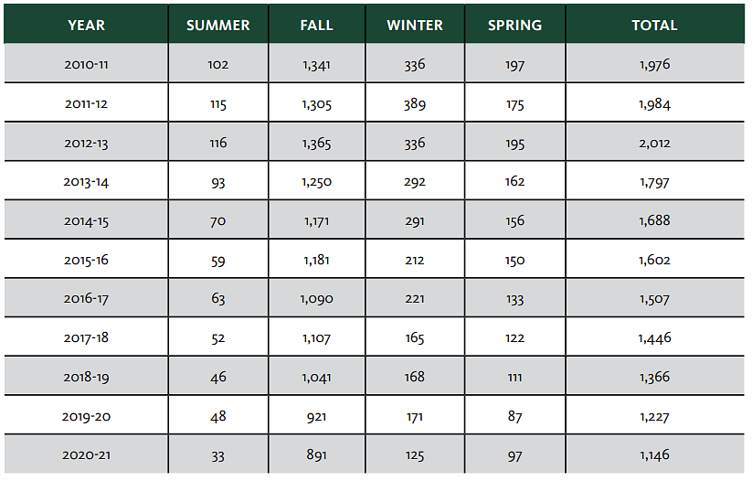752x481 pixels.
Task: Click the 2020-21 year cell
Action: (87, 454)
